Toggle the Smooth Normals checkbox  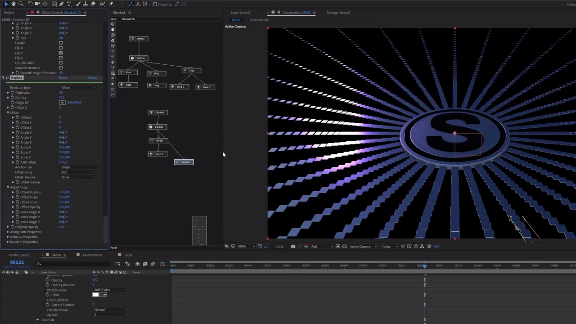(x=61, y=68)
